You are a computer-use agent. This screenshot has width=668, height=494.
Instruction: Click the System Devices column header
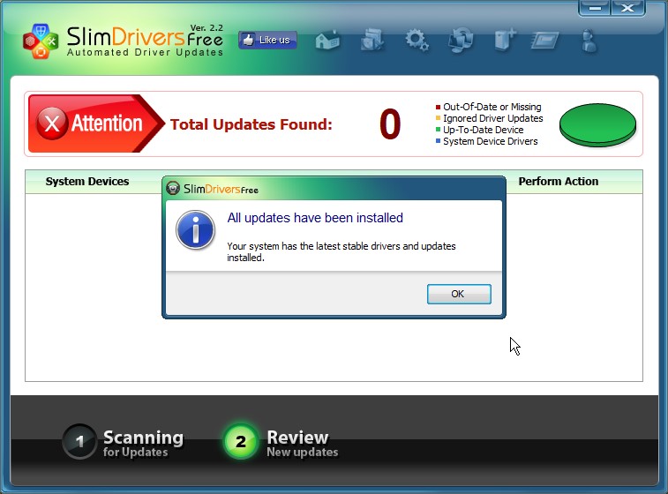87,182
